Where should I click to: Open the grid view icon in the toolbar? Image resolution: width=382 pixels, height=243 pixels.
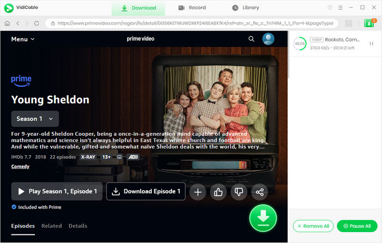click(x=349, y=23)
